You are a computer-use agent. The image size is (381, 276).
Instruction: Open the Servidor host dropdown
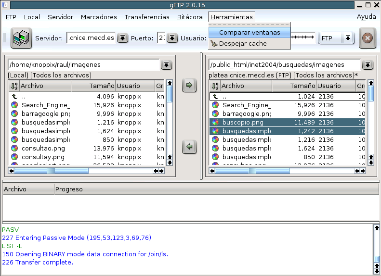[122, 38]
